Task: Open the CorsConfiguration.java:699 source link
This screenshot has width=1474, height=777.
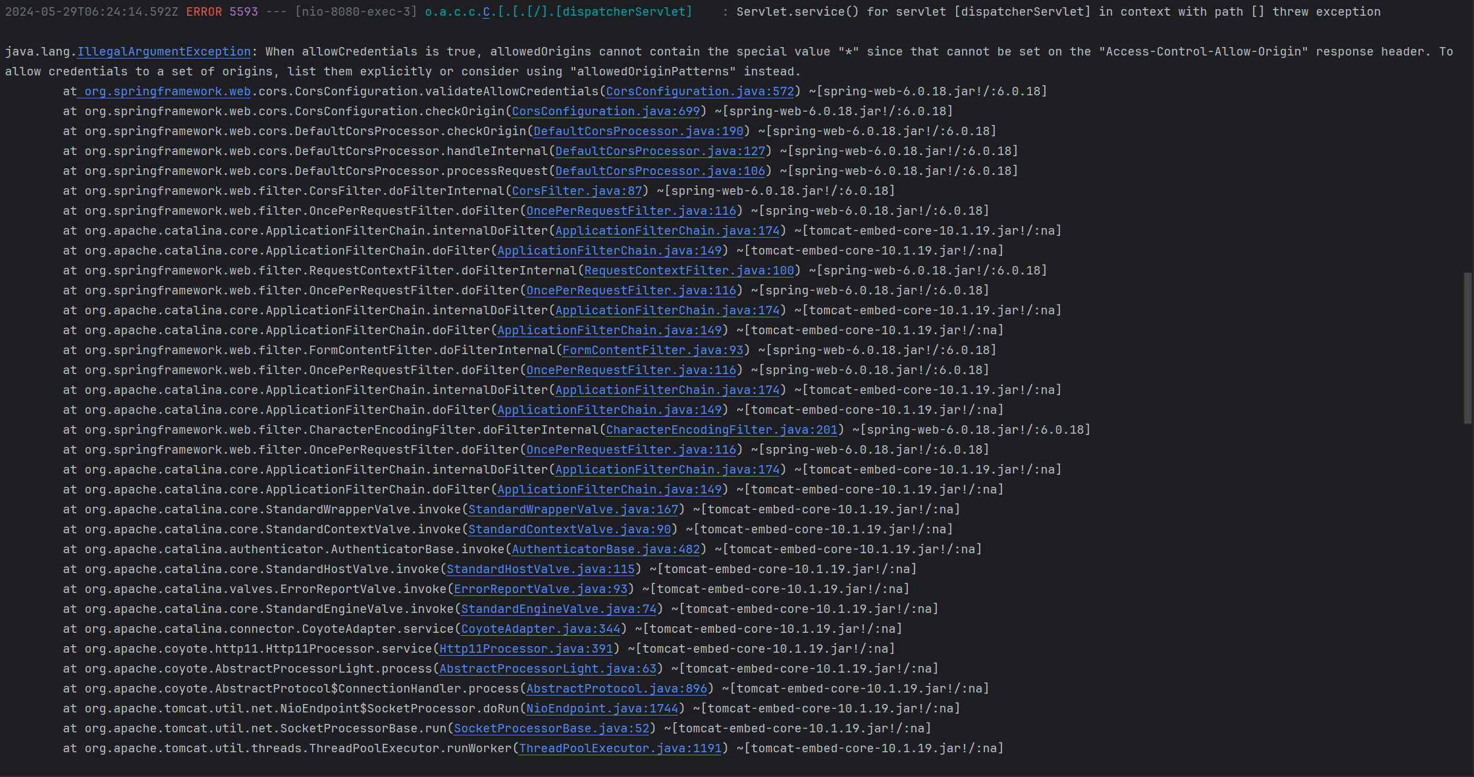Action: 605,112
